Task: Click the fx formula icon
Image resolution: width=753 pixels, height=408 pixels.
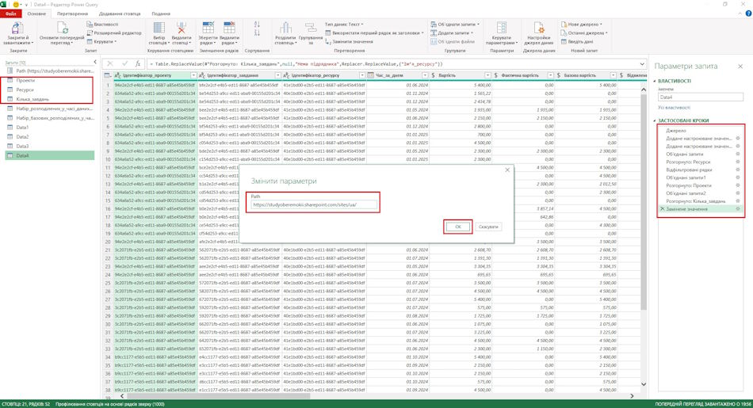Action: coord(138,63)
